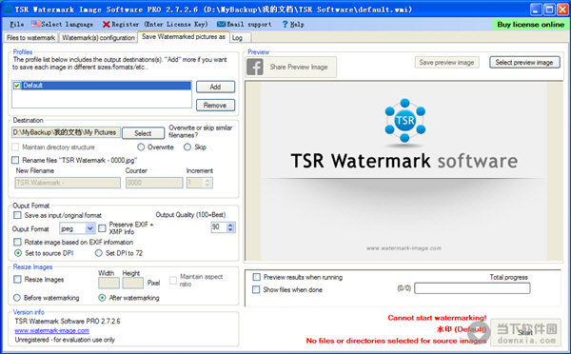Click the Help question mark icon
The height and width of the screenshot is (354, 571).
tap(285, 25)
